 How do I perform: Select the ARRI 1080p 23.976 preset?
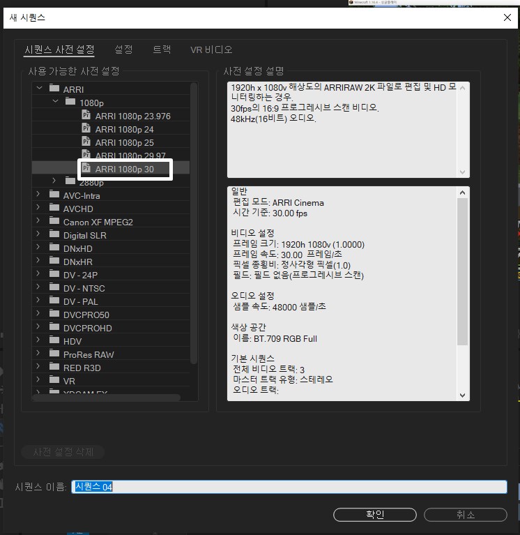pyautogui.click(x=132, y=116)
